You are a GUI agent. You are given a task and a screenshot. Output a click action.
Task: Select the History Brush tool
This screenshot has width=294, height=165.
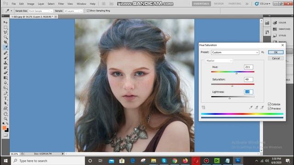pyautogui.click(x=6, y=67)
